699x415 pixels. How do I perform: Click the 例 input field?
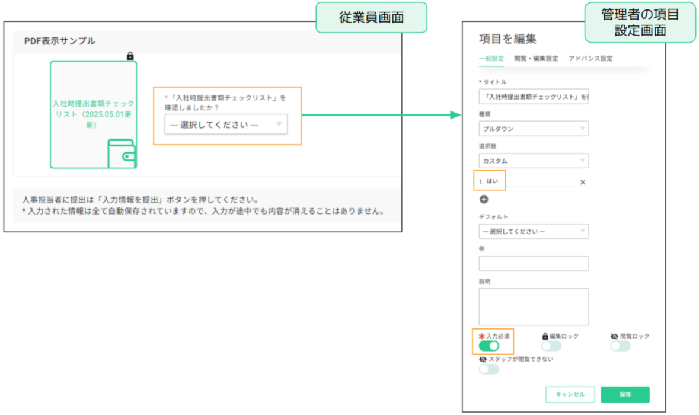(534, 263)
